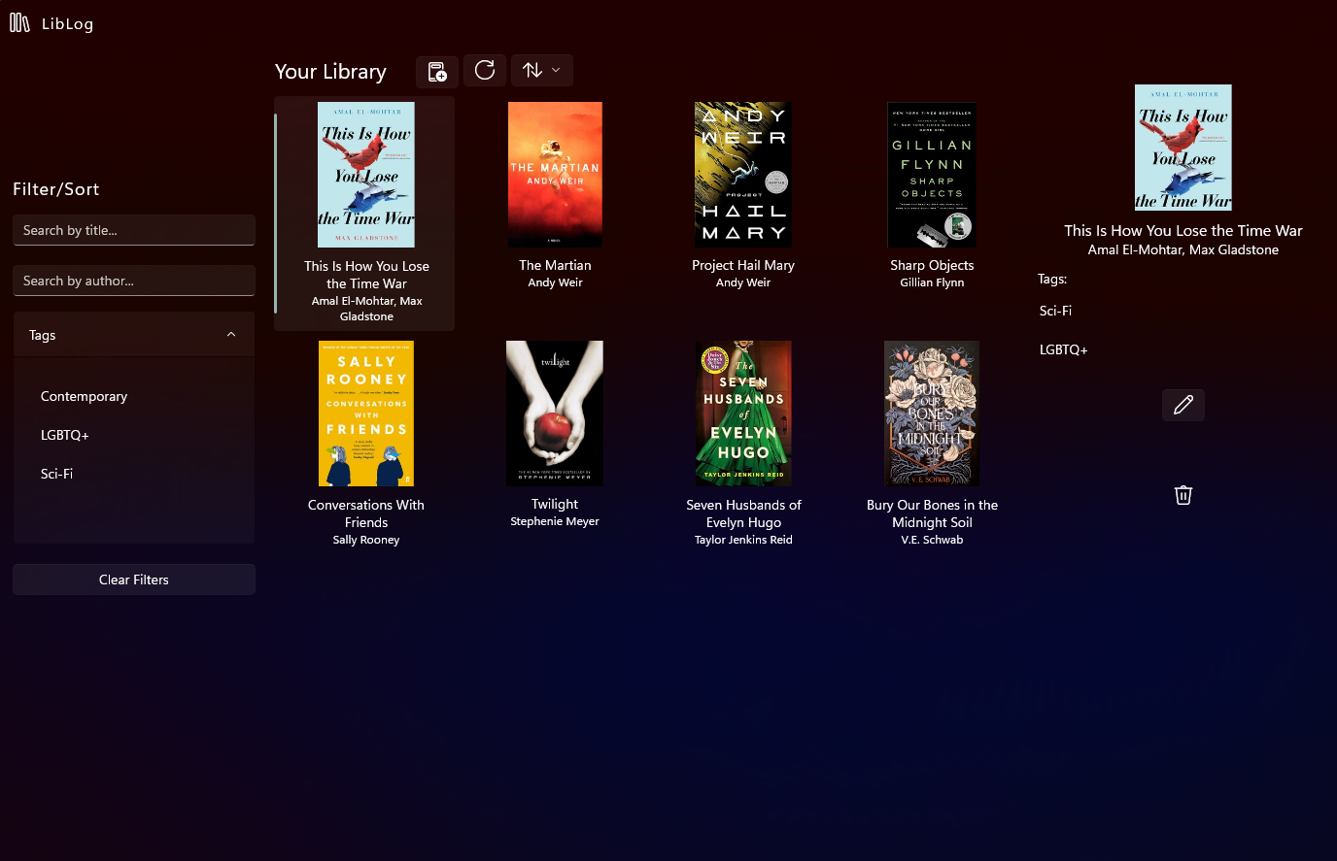The image size is (1337, 861).
Task: Click 'Sharp Objects' title text
Action: pos(932,265)
